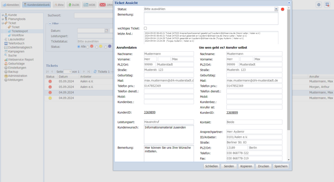Open the DLDB toolbar tab

(x=73, y=5)
